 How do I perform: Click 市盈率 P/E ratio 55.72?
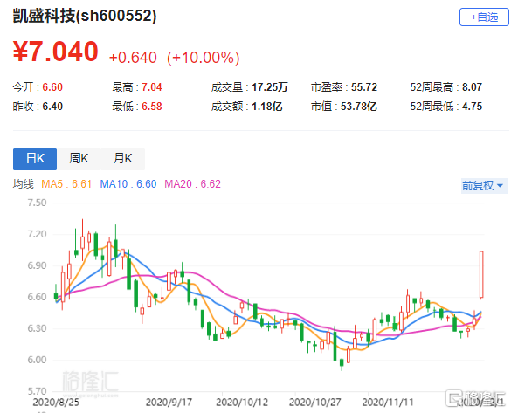364,87
